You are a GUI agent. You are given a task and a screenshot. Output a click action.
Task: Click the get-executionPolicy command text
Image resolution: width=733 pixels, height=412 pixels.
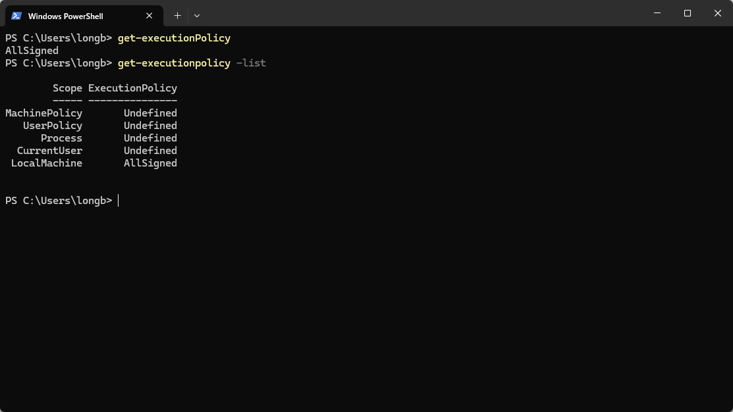tap(174, 38)
